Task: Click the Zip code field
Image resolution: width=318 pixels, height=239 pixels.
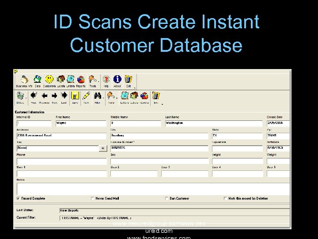Action: pos(278,136)
